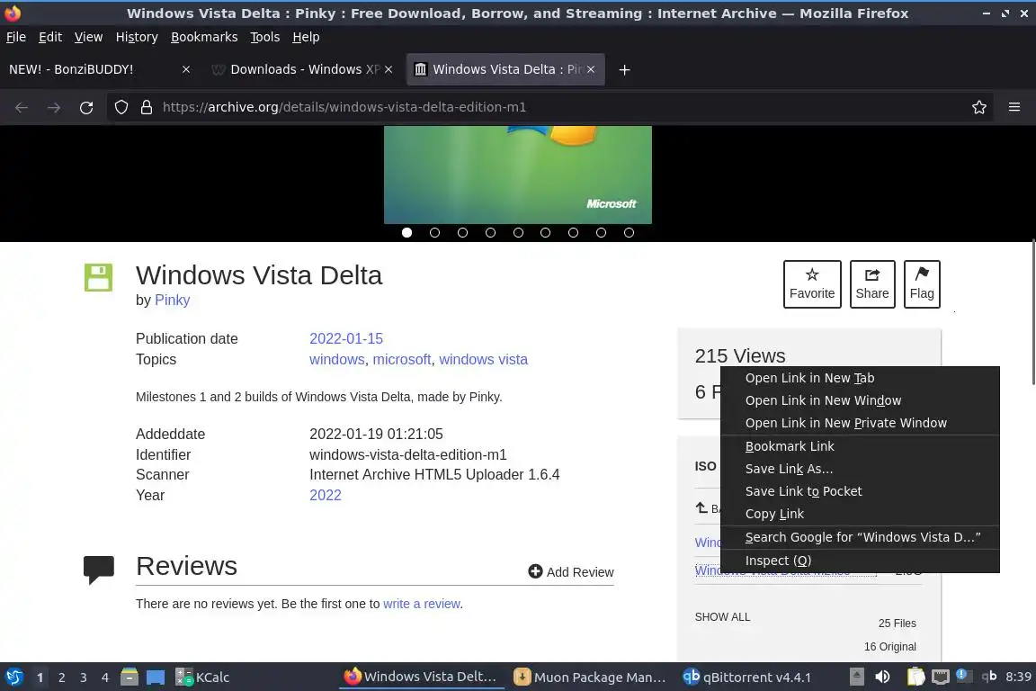Select the ninth carousel dot
The width and height of the screenshot is (1036, 691).
pyautogui.click(x=629, y=233)
